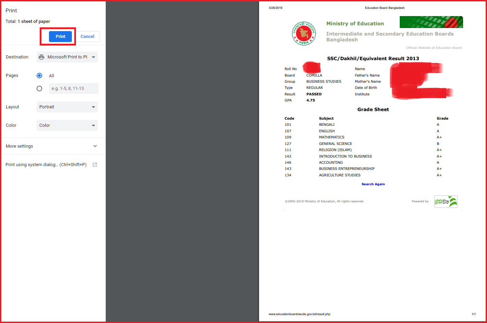The height and width of the screenshot is (323, 487).
Task: Click the printer icon beside the Destination field
Action: coord(41,57)
